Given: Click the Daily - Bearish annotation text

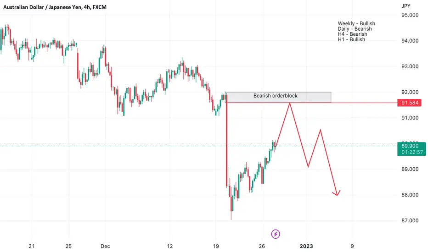Looking at the screenshot, I should click(x=355, y=29).
